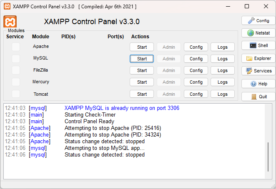Image resolution: width=276 pixels, height=189 pixels.
Task: Open Config via the wrench icon
Action: pyautogui.click(x=251, y=20)
